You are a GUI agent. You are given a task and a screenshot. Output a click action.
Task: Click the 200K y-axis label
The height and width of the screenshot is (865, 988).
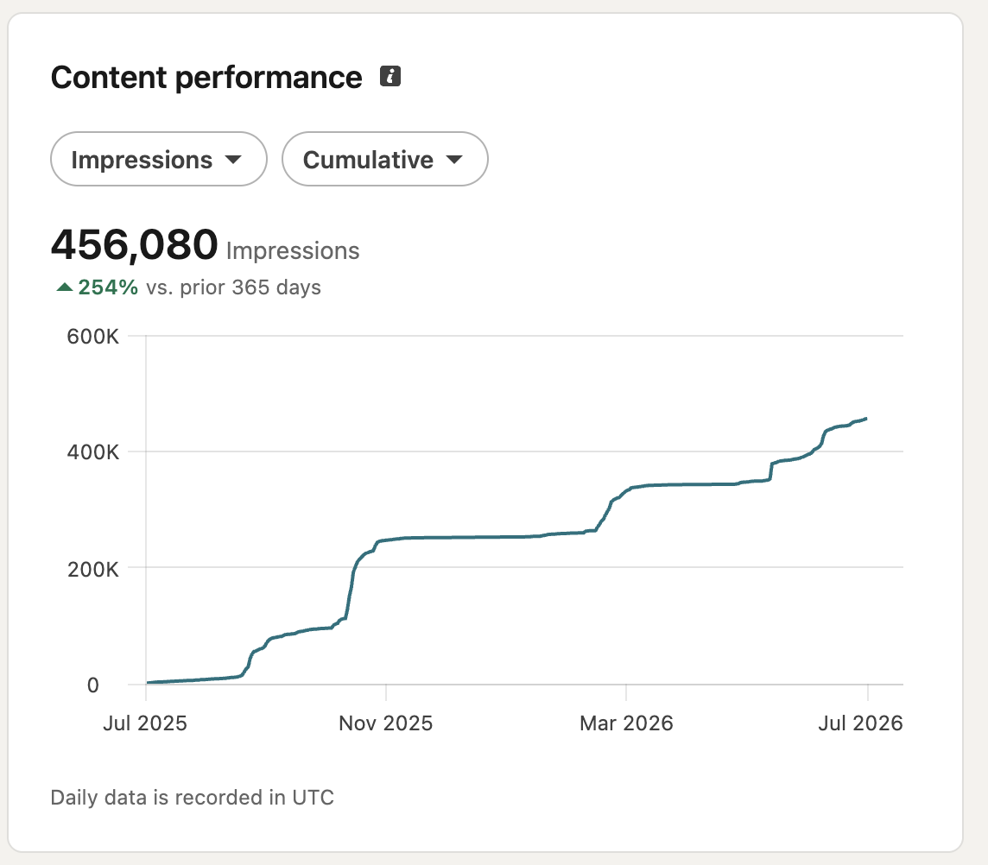click(x=92, y=569)
